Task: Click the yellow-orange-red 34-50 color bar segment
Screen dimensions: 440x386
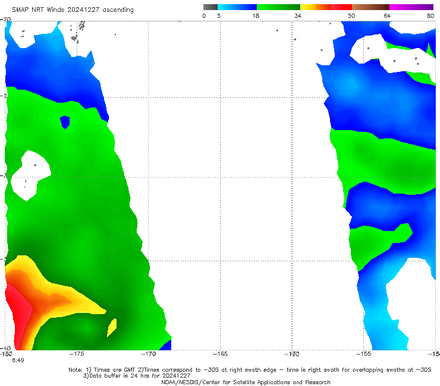Action: [326, 7]
